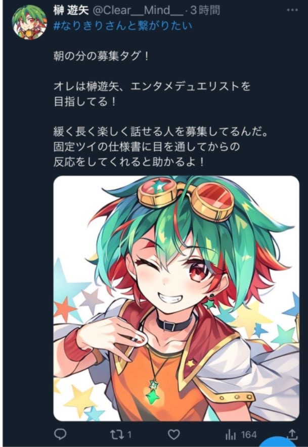Open display name 榊 遊矢 profile
The width and height of the screenshot is (308, 447).
click(71, 10)
